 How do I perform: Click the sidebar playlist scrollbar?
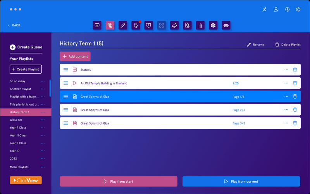[50, 88]
